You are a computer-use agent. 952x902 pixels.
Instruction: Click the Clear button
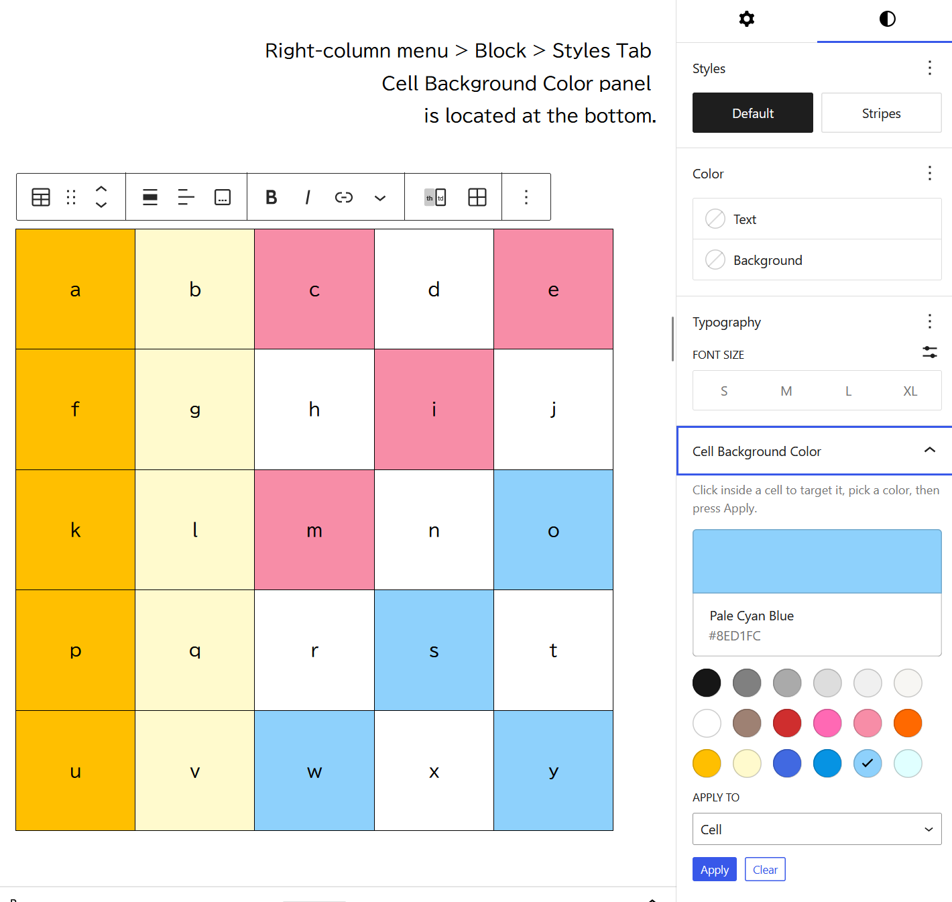(x=765, y=869)
